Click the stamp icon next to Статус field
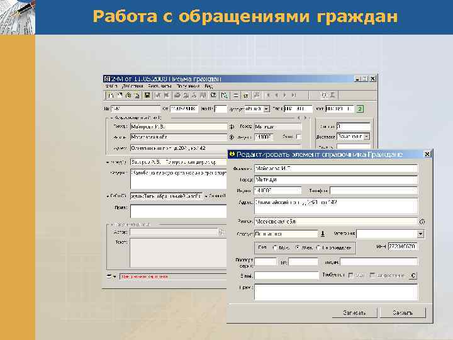The height and width of the screenshot is (340, 453). 323,234
